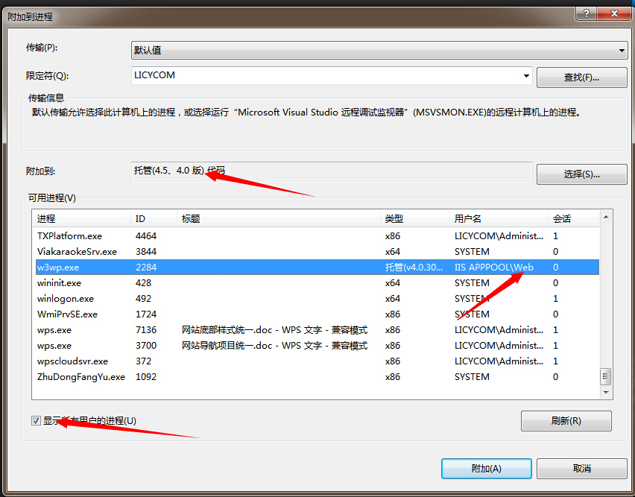635x497 pixels.
Task: Click the 查找(F)... button
Action: [581, 77]
